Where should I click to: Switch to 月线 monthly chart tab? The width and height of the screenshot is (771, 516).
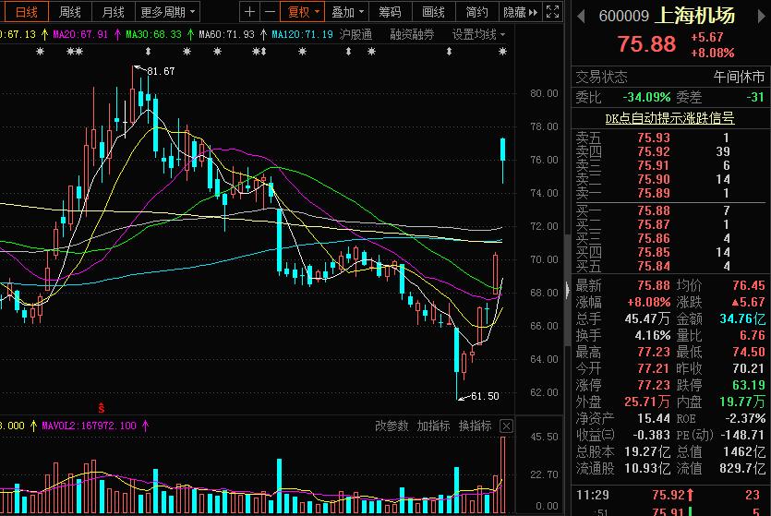113,12
